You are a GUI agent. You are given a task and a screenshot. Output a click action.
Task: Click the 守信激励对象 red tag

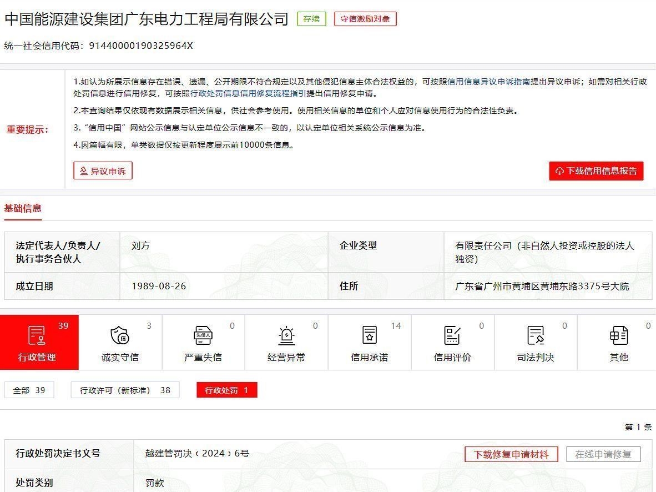[365, 19]
